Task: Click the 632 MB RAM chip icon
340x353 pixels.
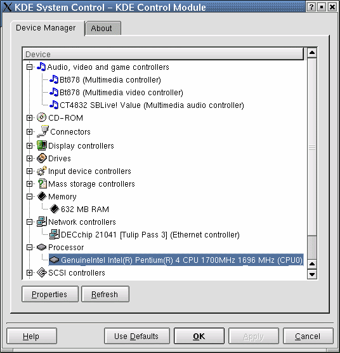Action: tap(54, 209)
